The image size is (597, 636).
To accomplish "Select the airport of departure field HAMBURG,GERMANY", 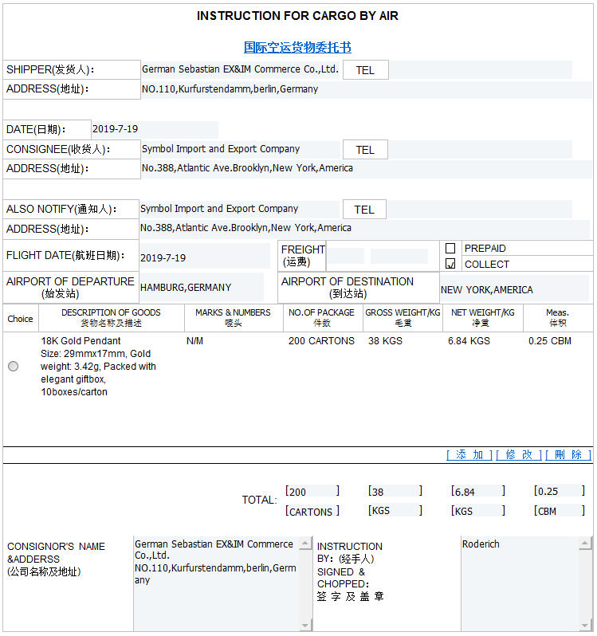I will coord(201,288).
